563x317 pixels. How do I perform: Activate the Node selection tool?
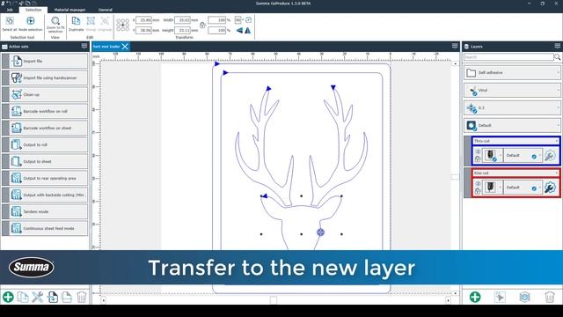pyautogui.click(x=31, y=21)
